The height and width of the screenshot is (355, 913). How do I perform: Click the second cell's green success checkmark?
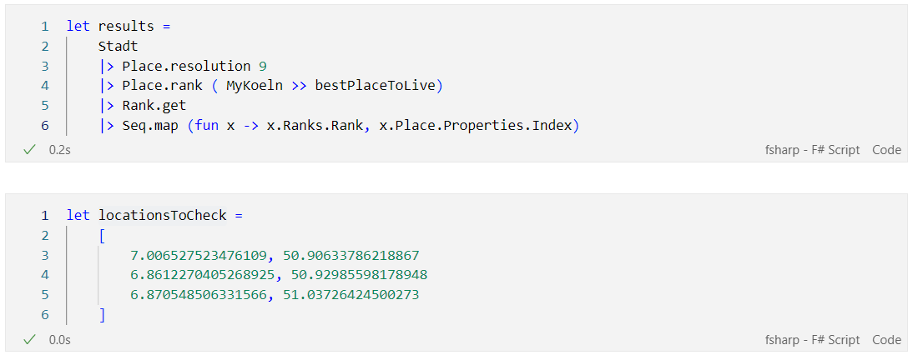29,339
